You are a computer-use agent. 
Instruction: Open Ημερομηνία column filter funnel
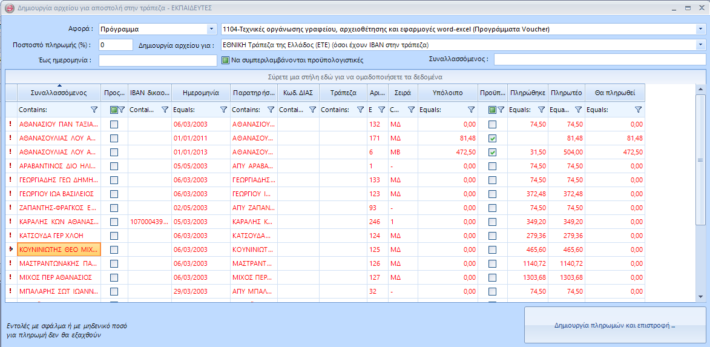pos(223,110)
